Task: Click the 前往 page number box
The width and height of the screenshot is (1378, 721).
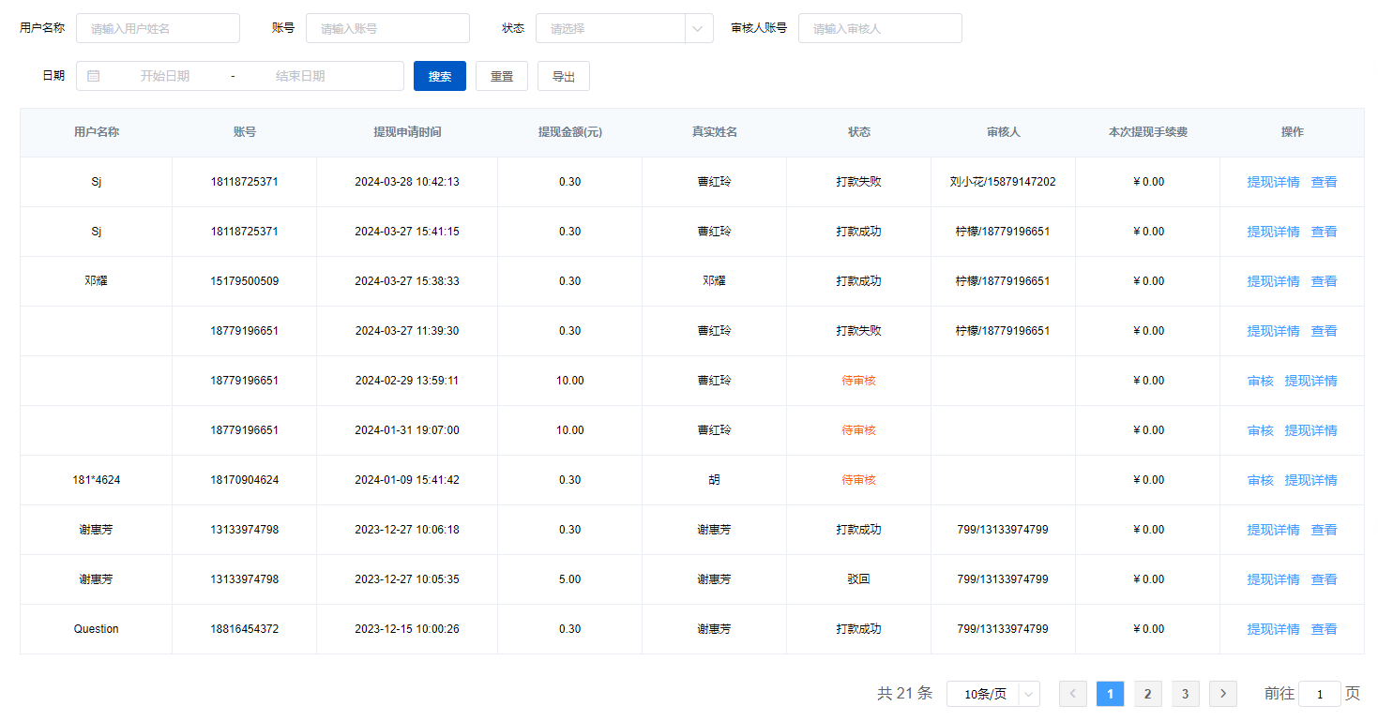Action: coord(1320,694)
